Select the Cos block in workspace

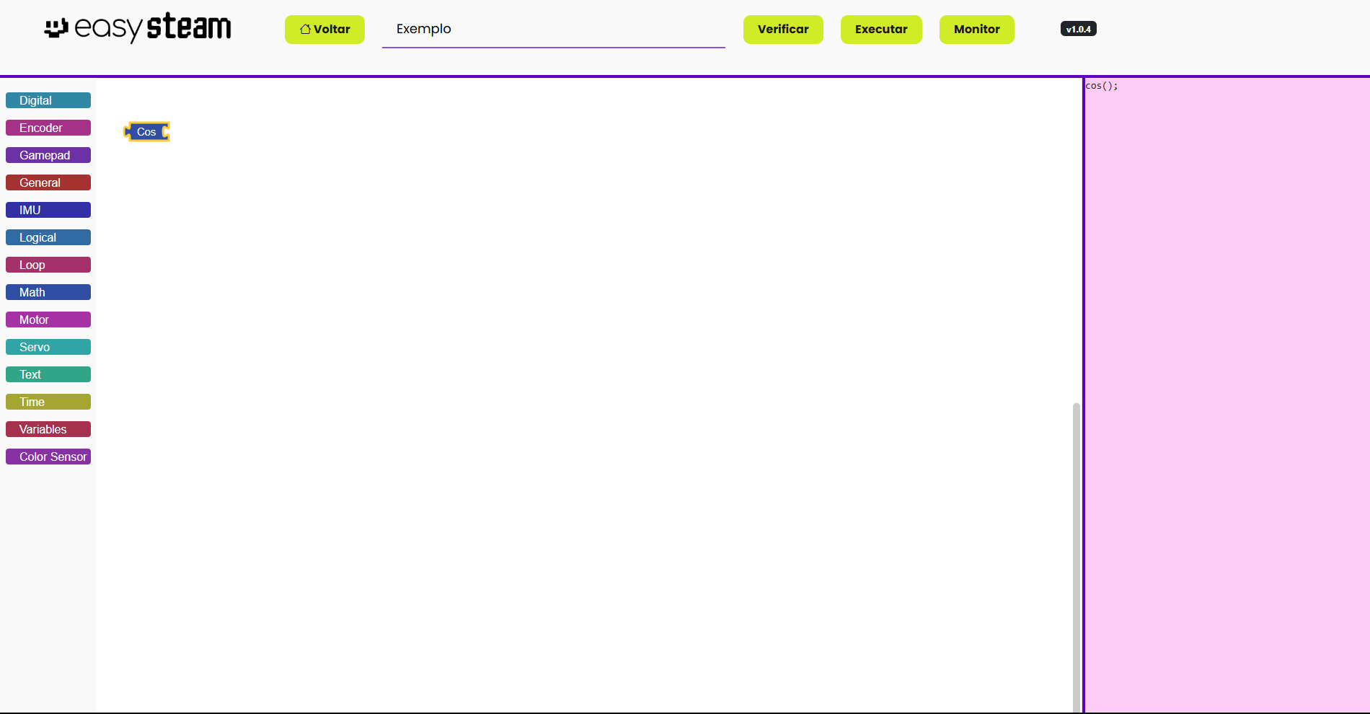(x=146, y=131)
